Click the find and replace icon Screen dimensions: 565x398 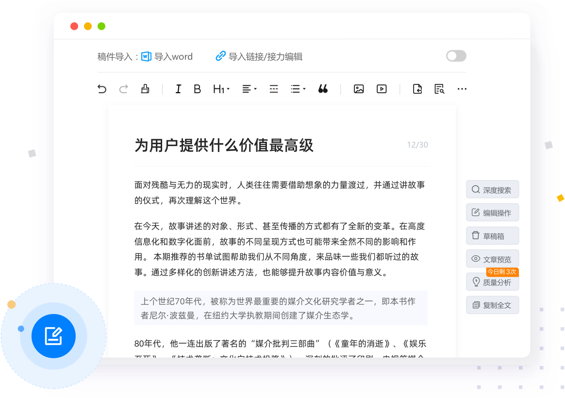439,89
